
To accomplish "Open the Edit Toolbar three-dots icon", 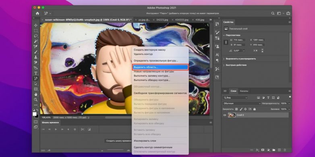I will pyautogui.click(x=36, y=105).
